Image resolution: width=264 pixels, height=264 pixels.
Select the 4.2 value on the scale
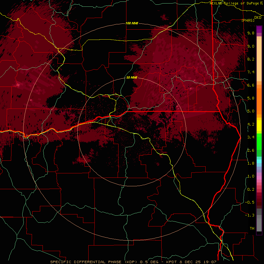[x=251, y=124]
